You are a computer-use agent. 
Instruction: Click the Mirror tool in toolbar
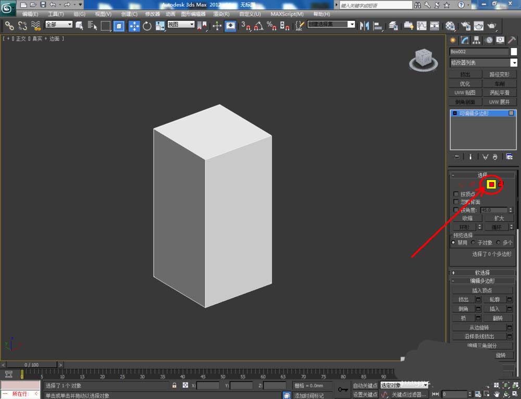(365, 25)
